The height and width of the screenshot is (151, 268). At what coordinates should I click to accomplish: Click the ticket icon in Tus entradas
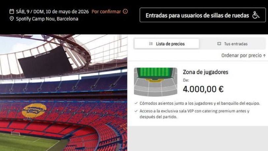[x=219, y=44]
